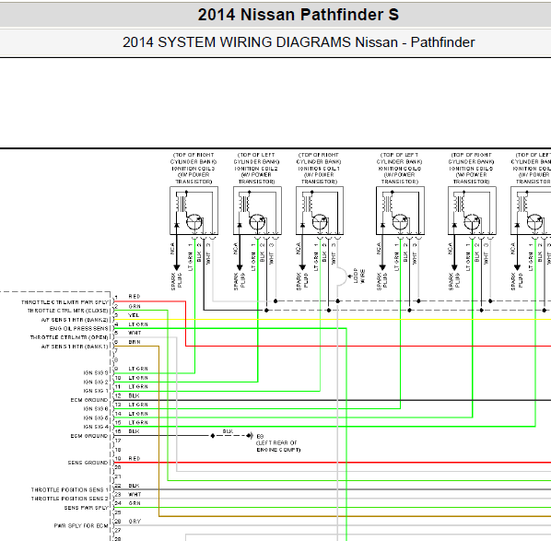Click 'THROTTLE CTRL MTR (OPEN)' pin label
This screenshot has width=551, height=541.
pyautogui.click(x=69, y=337)
